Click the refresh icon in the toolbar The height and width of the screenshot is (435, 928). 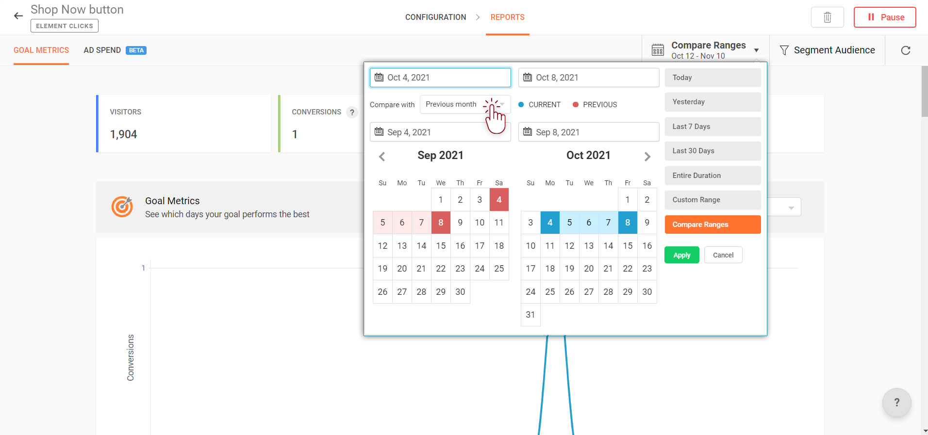[x=906, y=50]
